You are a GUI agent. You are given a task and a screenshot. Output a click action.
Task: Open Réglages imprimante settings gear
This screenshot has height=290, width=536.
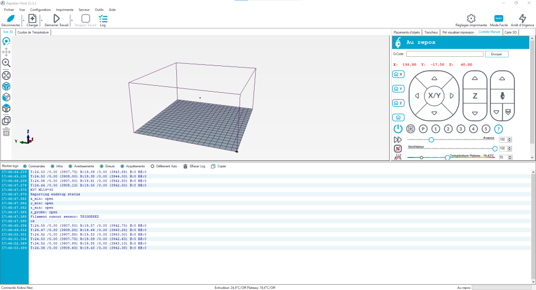pos(471,18)
